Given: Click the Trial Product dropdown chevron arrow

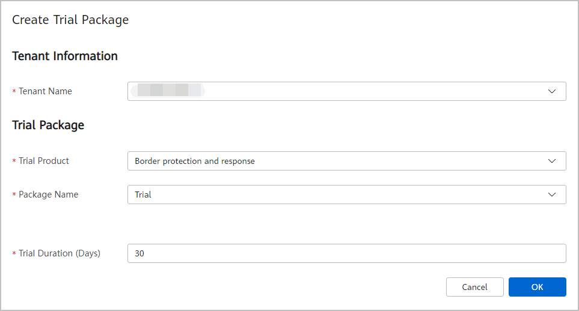Looking at the screenshot, I should [552, 161].
